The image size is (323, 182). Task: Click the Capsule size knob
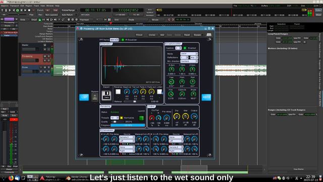(x=182, y=94)
